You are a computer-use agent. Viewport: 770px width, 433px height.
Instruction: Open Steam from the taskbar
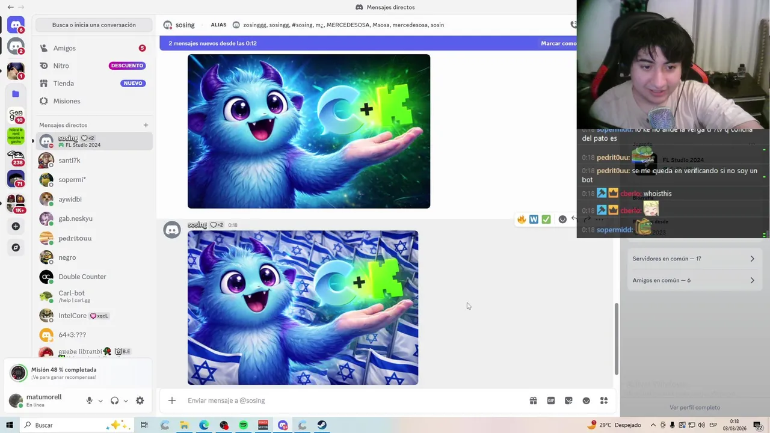coord(322,425)
